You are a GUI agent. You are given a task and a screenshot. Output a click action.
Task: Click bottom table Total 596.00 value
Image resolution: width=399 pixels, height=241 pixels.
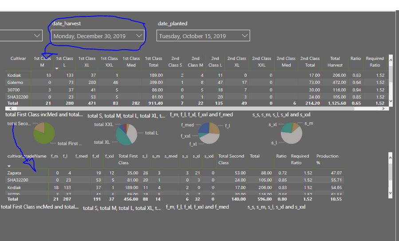(x=265, y=199)
